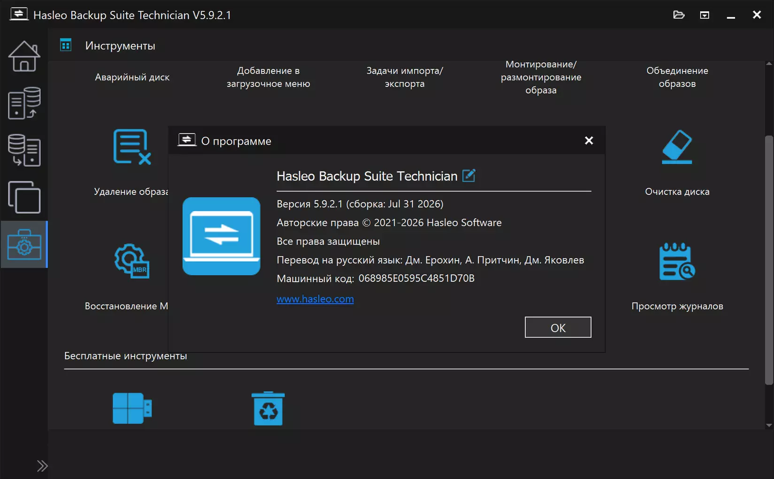Viewport: 774px width, 479px height.
Task: Open the Restore section sidebar icon
Action: point(24,150)
